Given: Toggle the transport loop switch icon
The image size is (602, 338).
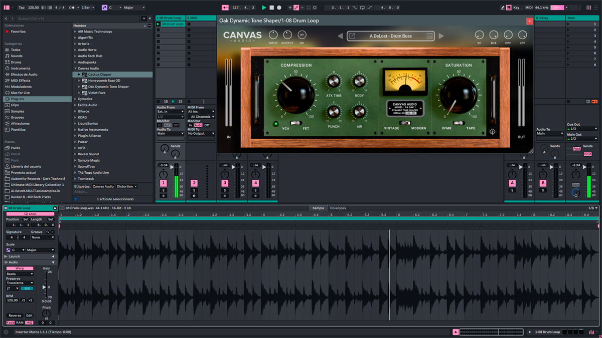Looking at the screenshot, I should pyautogui.click(x=362, y=8).
